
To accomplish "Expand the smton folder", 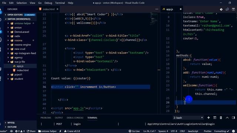I will [20, 28].
